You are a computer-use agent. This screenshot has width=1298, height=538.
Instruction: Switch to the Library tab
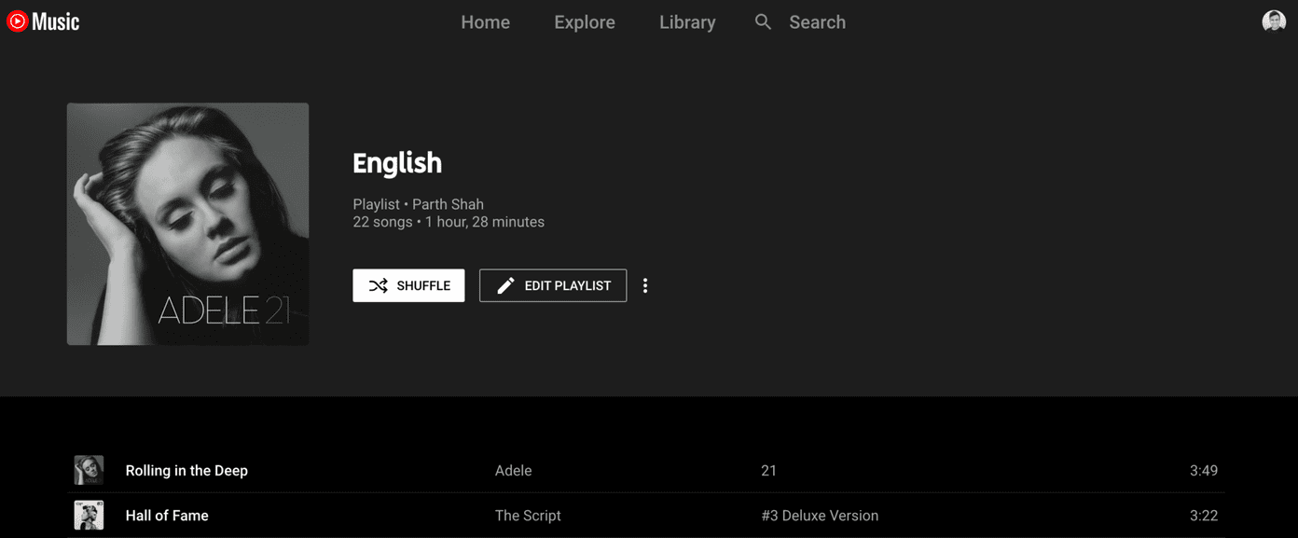[687, 22]
